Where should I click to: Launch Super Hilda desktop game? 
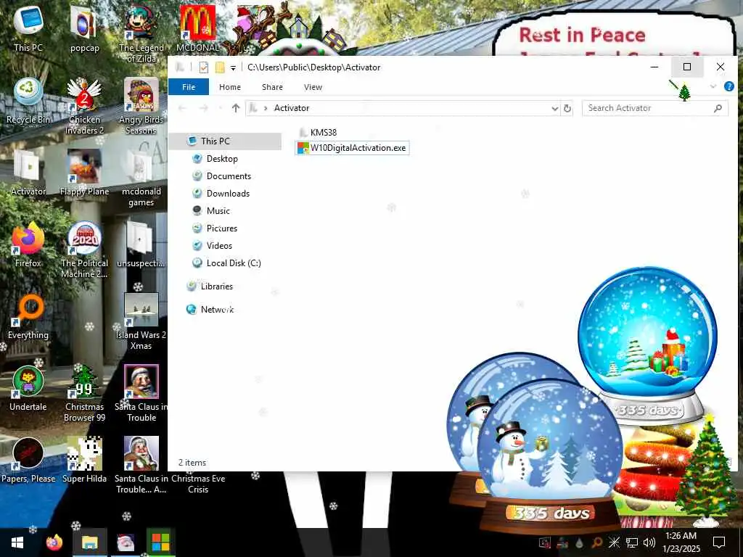84,459
